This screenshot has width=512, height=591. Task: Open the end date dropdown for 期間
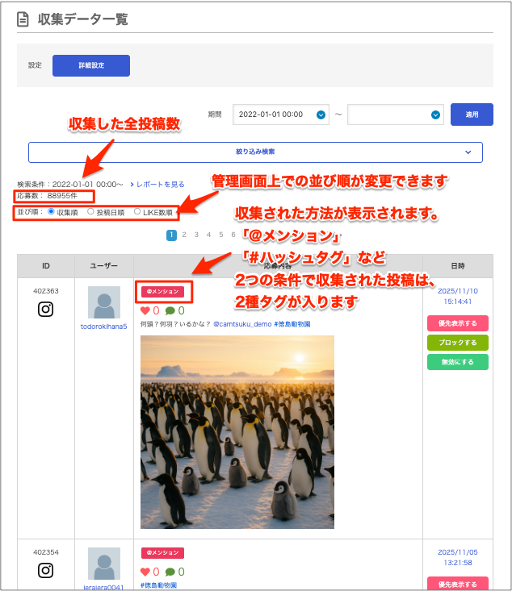[x=436, y=114]
